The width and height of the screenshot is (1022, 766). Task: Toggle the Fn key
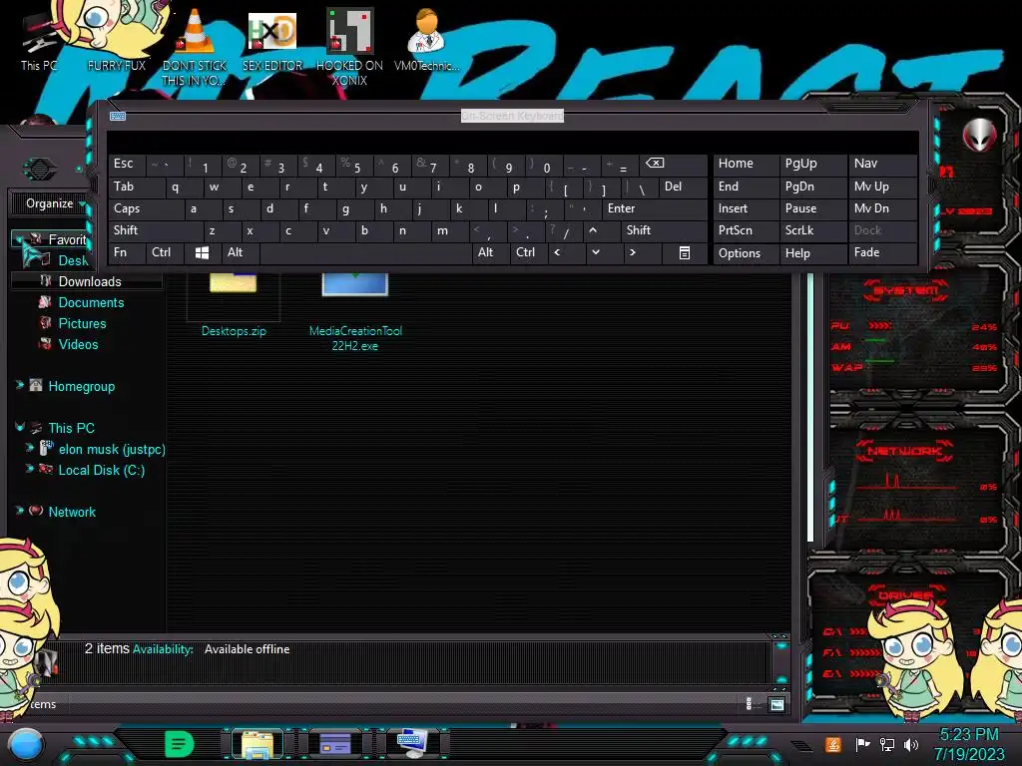coord(127,252)
